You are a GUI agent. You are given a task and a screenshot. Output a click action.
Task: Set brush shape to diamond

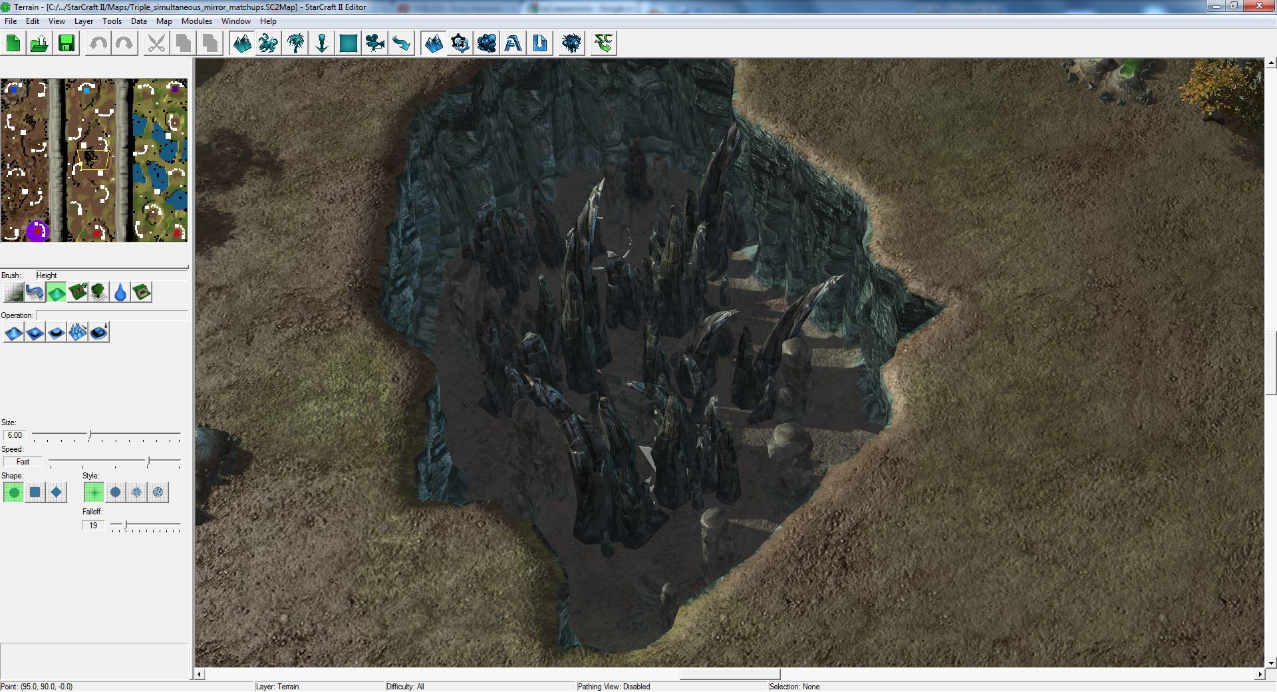(x=57, y=492)
